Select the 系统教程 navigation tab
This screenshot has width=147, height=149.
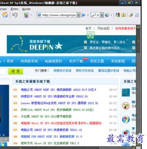pos(118,61)
